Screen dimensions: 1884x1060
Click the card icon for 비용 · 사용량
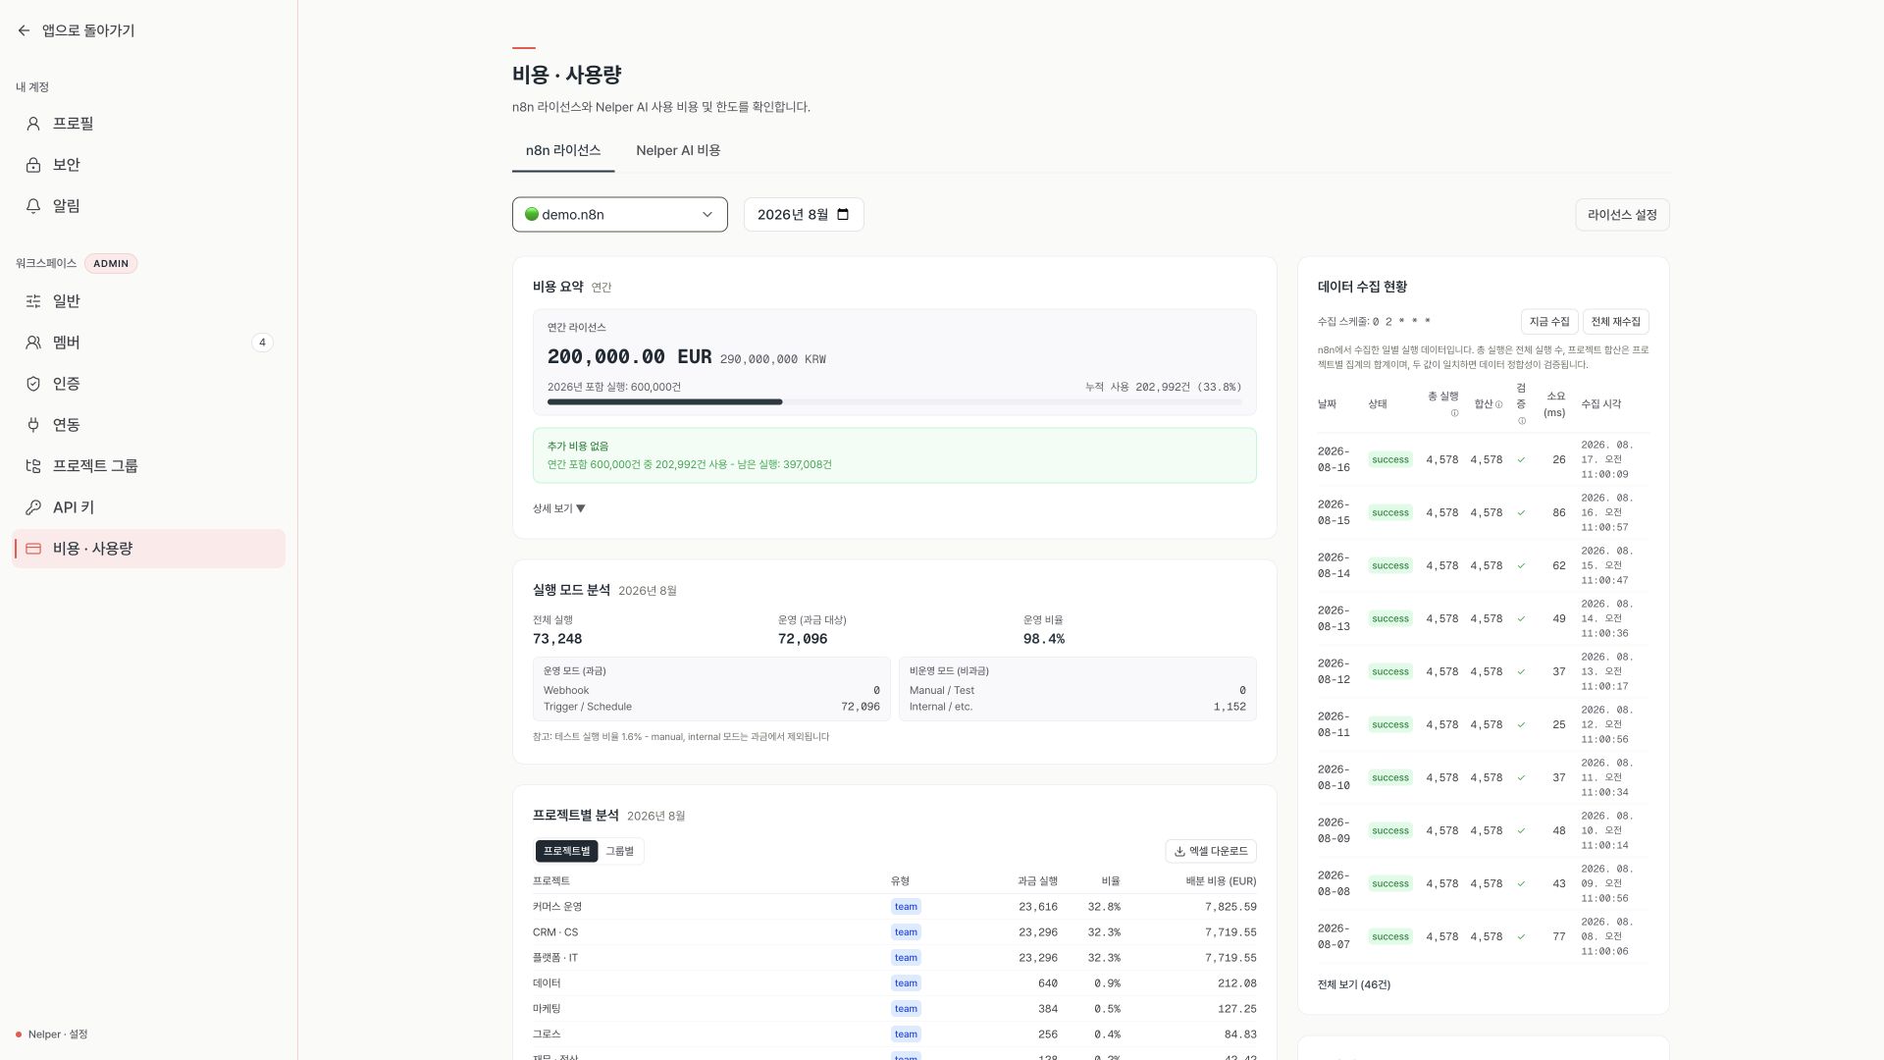33,549
